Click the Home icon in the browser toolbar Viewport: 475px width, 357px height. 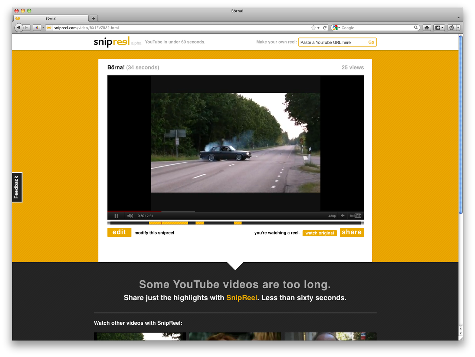(426, 27)
